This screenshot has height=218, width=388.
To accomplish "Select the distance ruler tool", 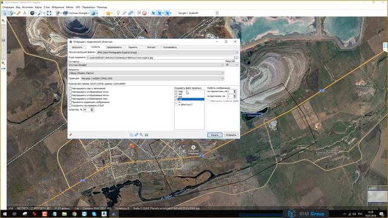I will click(19, 13).
